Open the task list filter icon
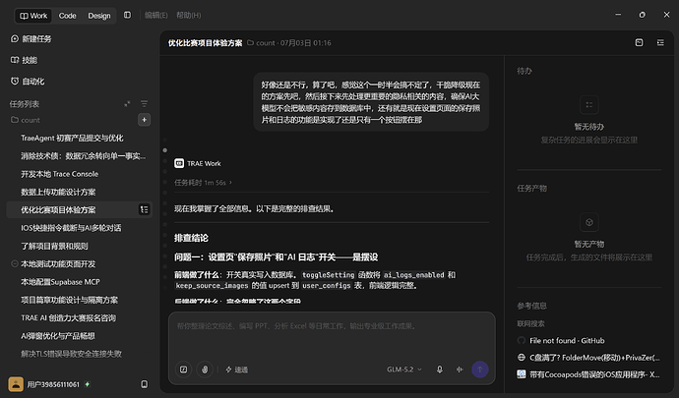The height and width of the screenshot is (398, 679). 144,104
